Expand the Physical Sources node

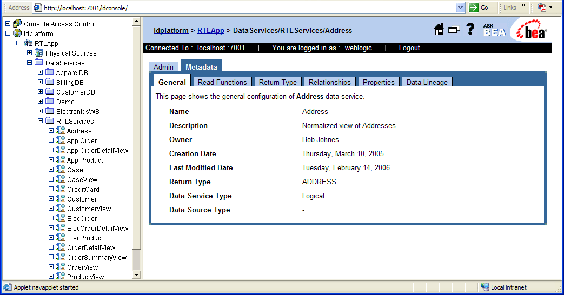click(30, 53)
